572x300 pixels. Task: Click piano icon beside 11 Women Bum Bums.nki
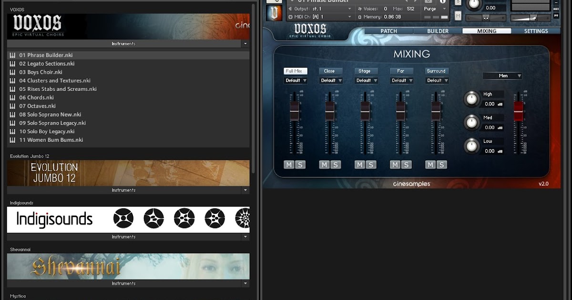[13, 140]
